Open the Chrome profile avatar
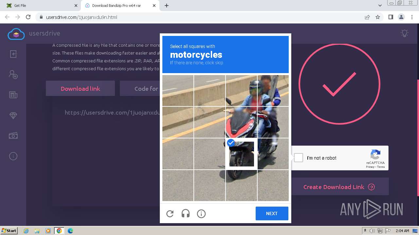 click(401, 17)
